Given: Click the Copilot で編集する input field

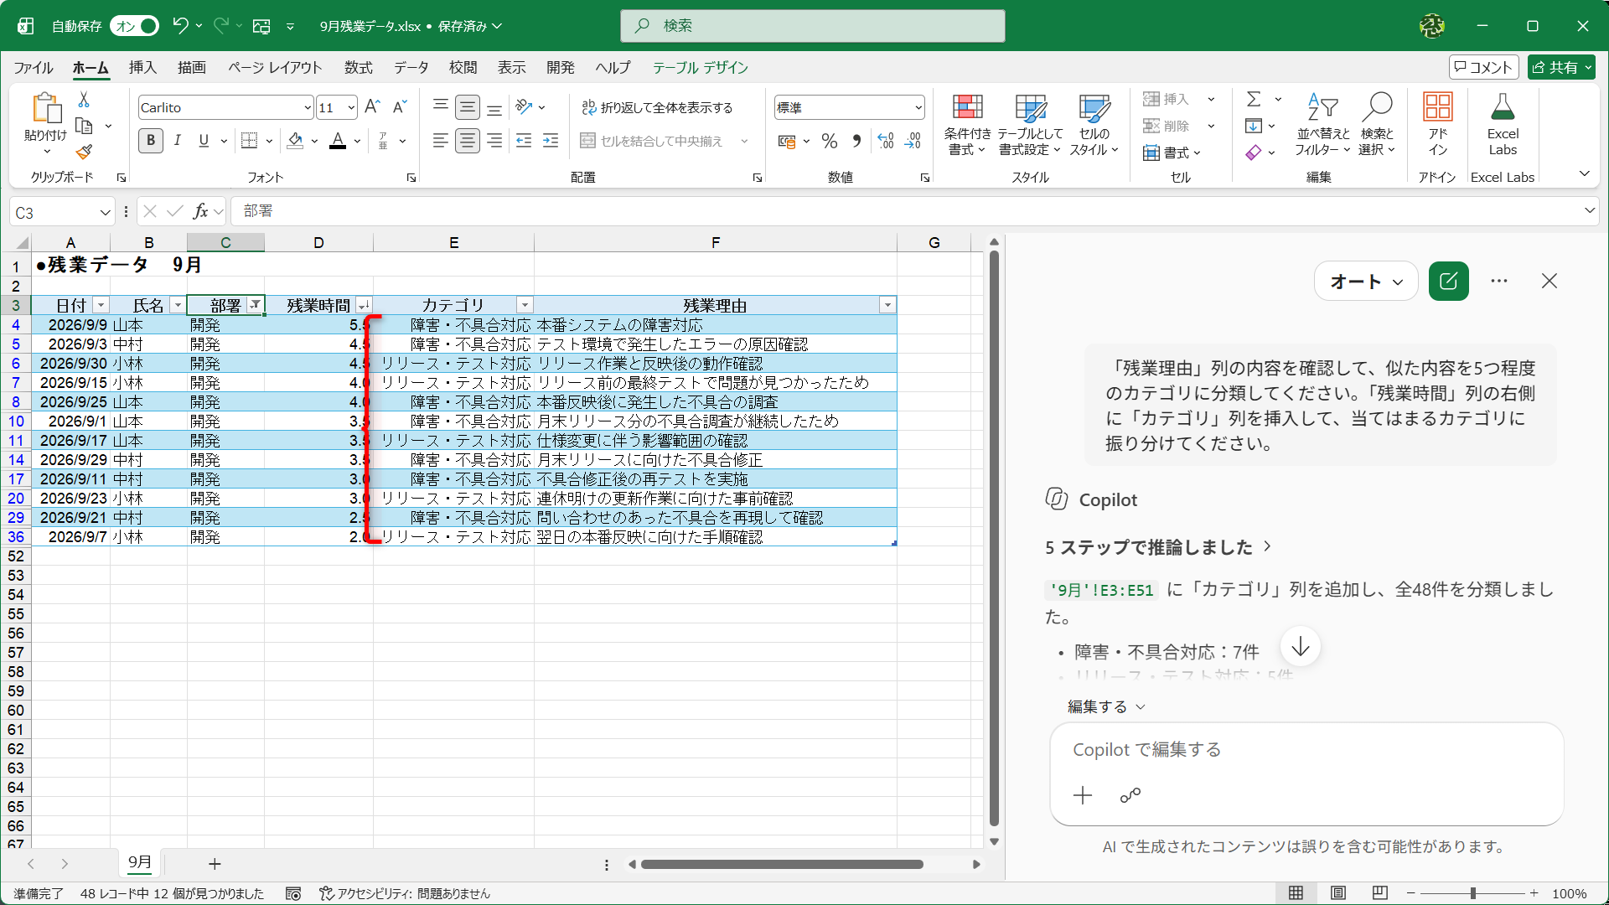Looking at the screenshot, I should [x=1306, y=750].
